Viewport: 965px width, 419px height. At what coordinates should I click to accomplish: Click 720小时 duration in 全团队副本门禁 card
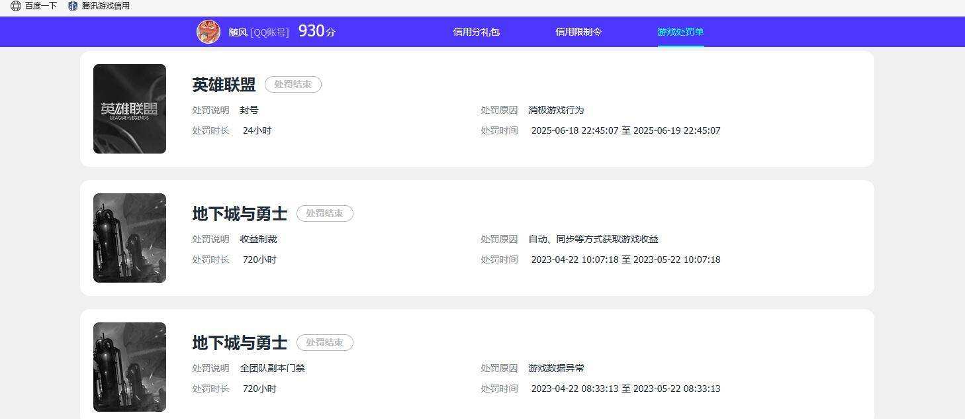(x=259, y=389)
